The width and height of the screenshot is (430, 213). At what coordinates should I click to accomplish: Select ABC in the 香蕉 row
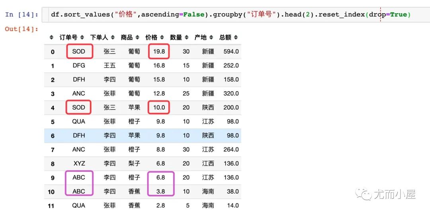79,192
